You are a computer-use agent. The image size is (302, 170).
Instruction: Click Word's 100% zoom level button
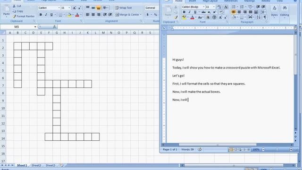pyautogui.click(x=256, y=150)
